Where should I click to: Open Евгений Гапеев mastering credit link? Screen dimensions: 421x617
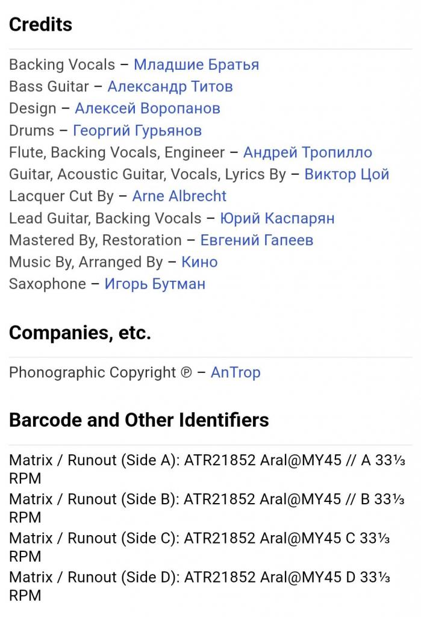257,240
